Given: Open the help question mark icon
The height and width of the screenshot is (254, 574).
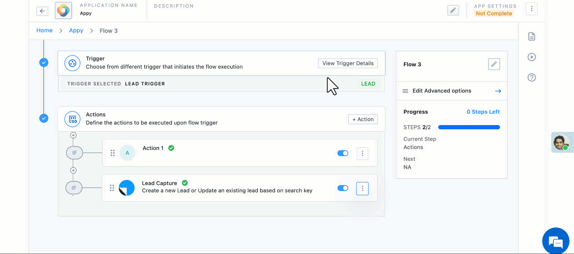Looking at the screenshot, I should [x=532, y=78].
